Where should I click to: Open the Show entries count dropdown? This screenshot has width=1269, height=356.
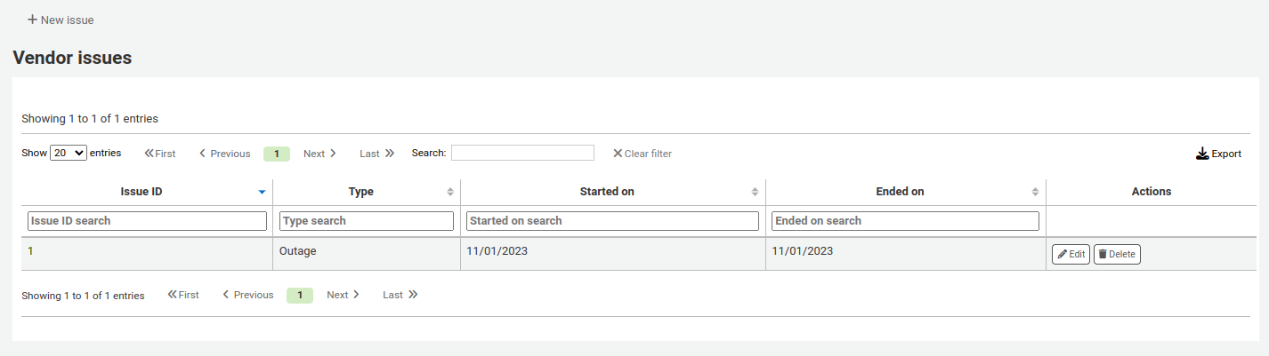pos(69,153)
